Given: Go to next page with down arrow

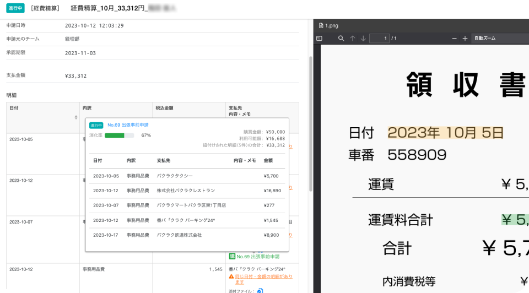Looking at the screenshot, I should [x=363, y=38].
